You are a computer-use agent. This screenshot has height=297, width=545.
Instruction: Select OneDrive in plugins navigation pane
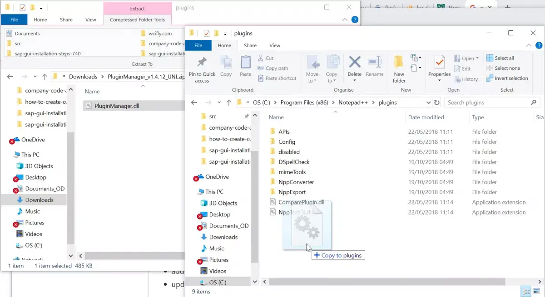tap(217, 177)
